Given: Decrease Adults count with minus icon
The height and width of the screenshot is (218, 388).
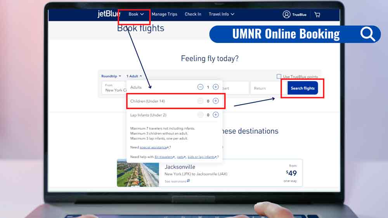Looking at the screenshot, I should point(200,87).
